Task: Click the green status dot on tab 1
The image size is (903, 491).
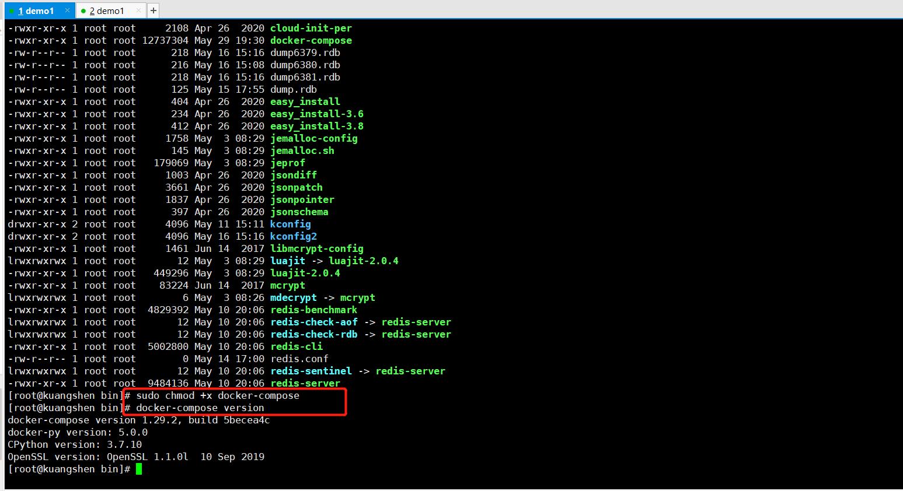Action: 12,11
